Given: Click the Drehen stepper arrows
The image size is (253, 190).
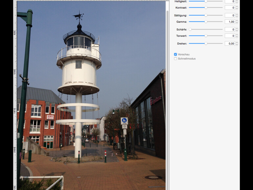Looking at the screenshot, I should (237, 43).
